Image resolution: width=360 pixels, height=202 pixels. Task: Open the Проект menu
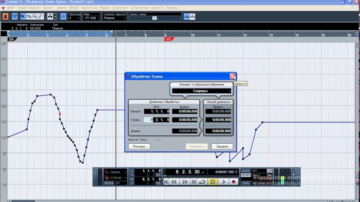pos(49,8)
